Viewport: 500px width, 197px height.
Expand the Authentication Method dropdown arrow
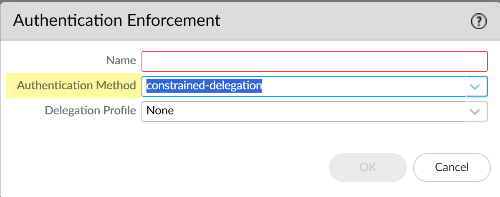477,87
